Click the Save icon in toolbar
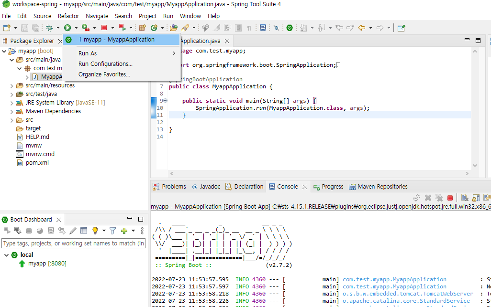This screenshot has height=307, width=491. 24,28
